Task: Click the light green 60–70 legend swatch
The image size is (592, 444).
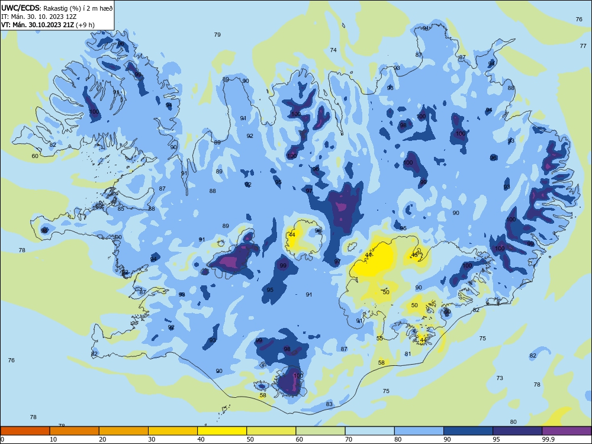Action: click(320, 431)
